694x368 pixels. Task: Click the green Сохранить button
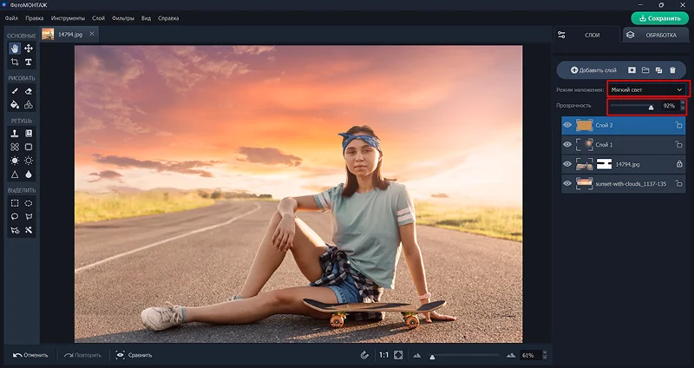click(x=660, y=18)
